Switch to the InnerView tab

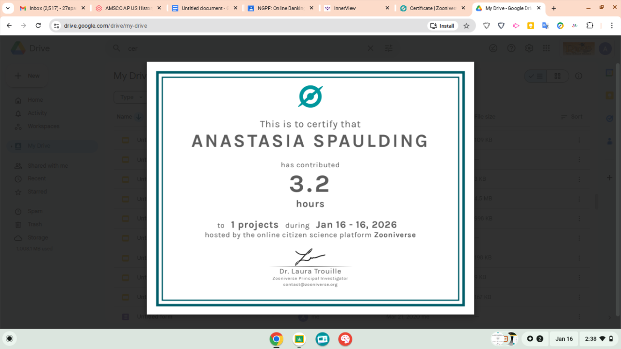[x=356, y=8]
